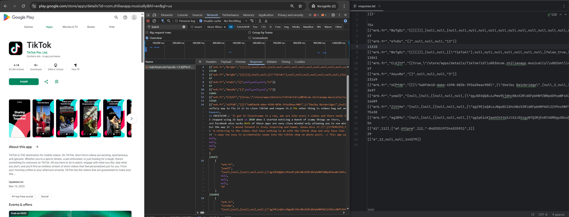Enable Big request rows option
Image resolution: width=569 pixels, height=217 pixels.
(x=147, y=32)
